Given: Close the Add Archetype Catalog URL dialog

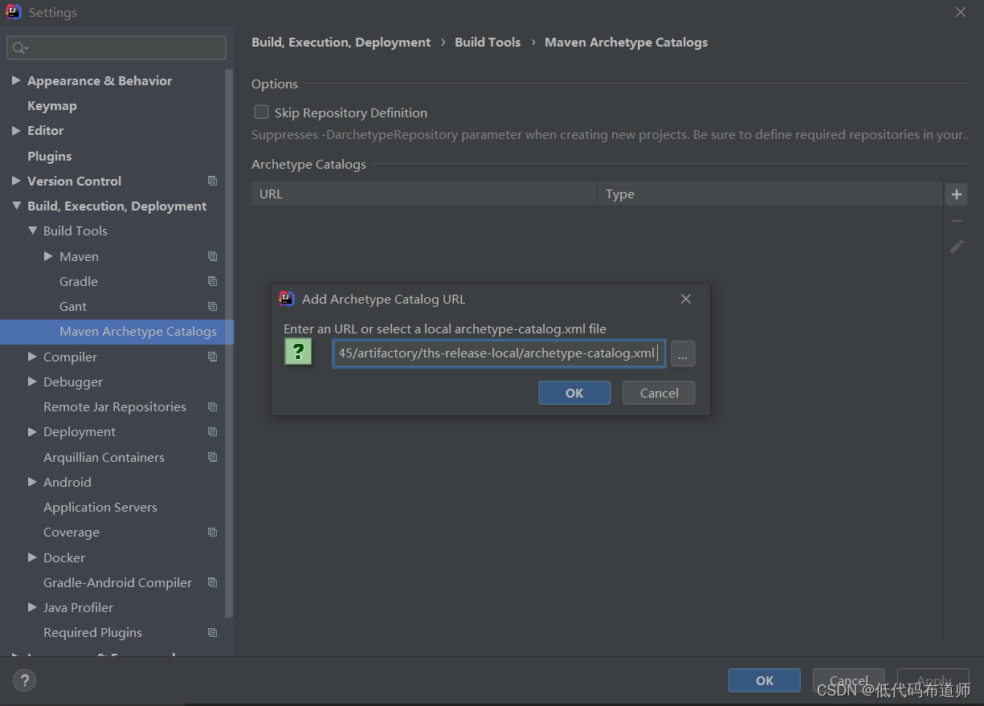Looking at the screenshot, I should (686, 299).
